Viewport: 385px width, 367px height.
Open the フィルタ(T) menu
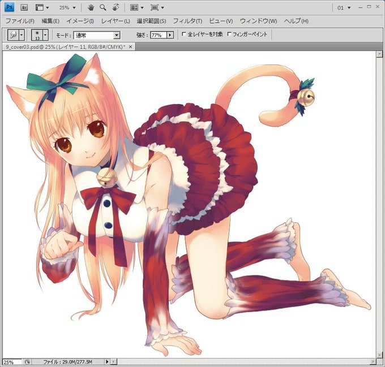187,21
